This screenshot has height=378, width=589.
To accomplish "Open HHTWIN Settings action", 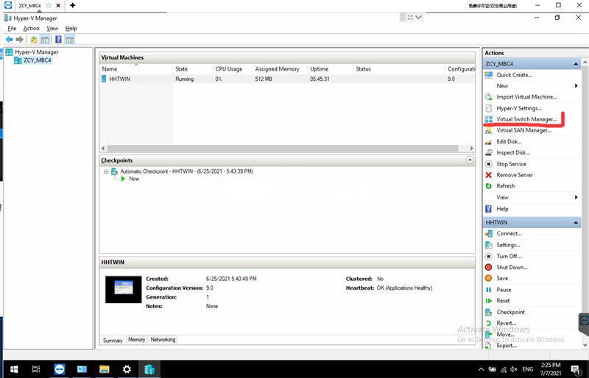I will point(508,245).
